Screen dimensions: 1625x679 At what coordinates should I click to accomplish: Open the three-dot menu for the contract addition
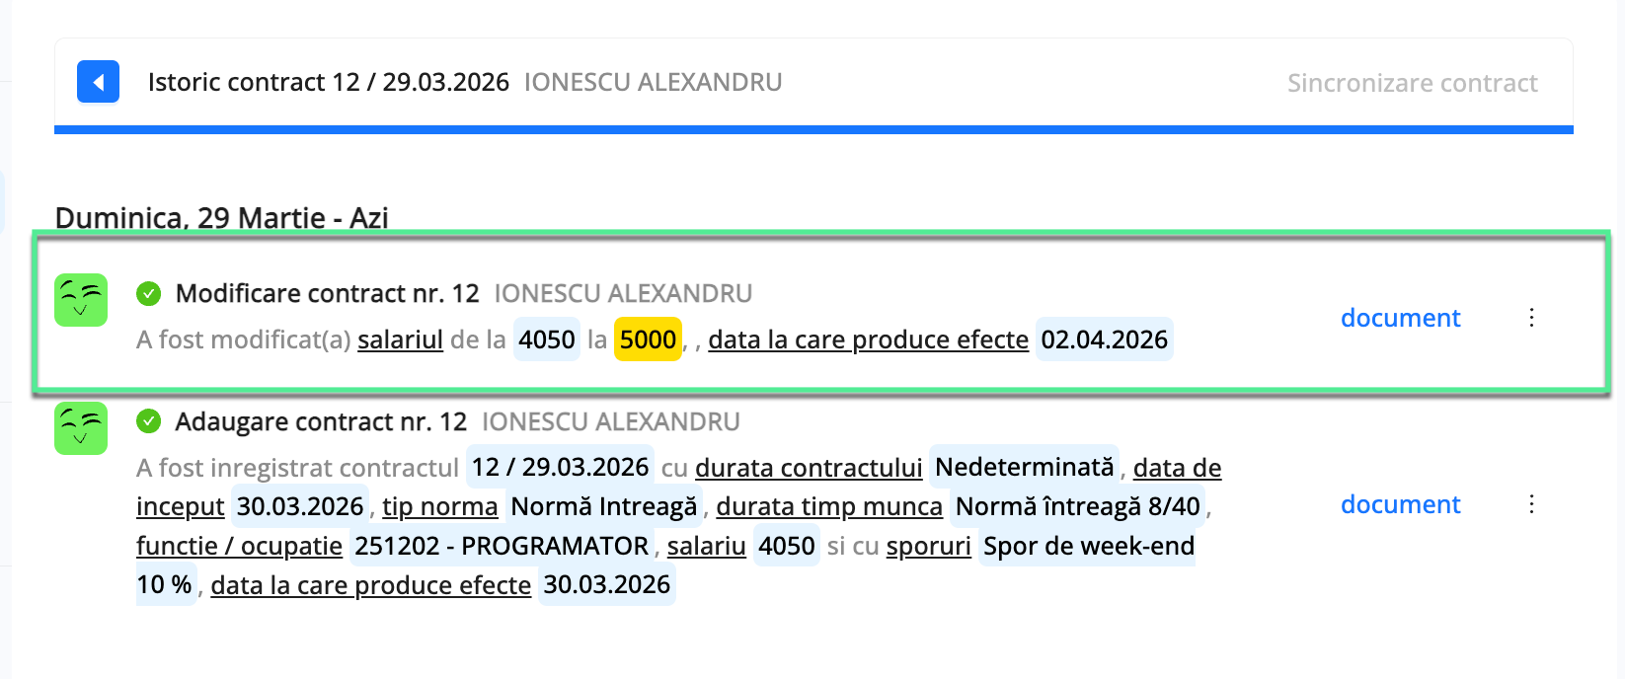point(1531,504)
